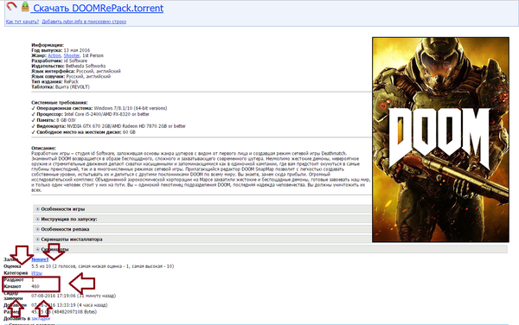Click size value '(48482097108 Bytes)'

click(x=74, y=312)
